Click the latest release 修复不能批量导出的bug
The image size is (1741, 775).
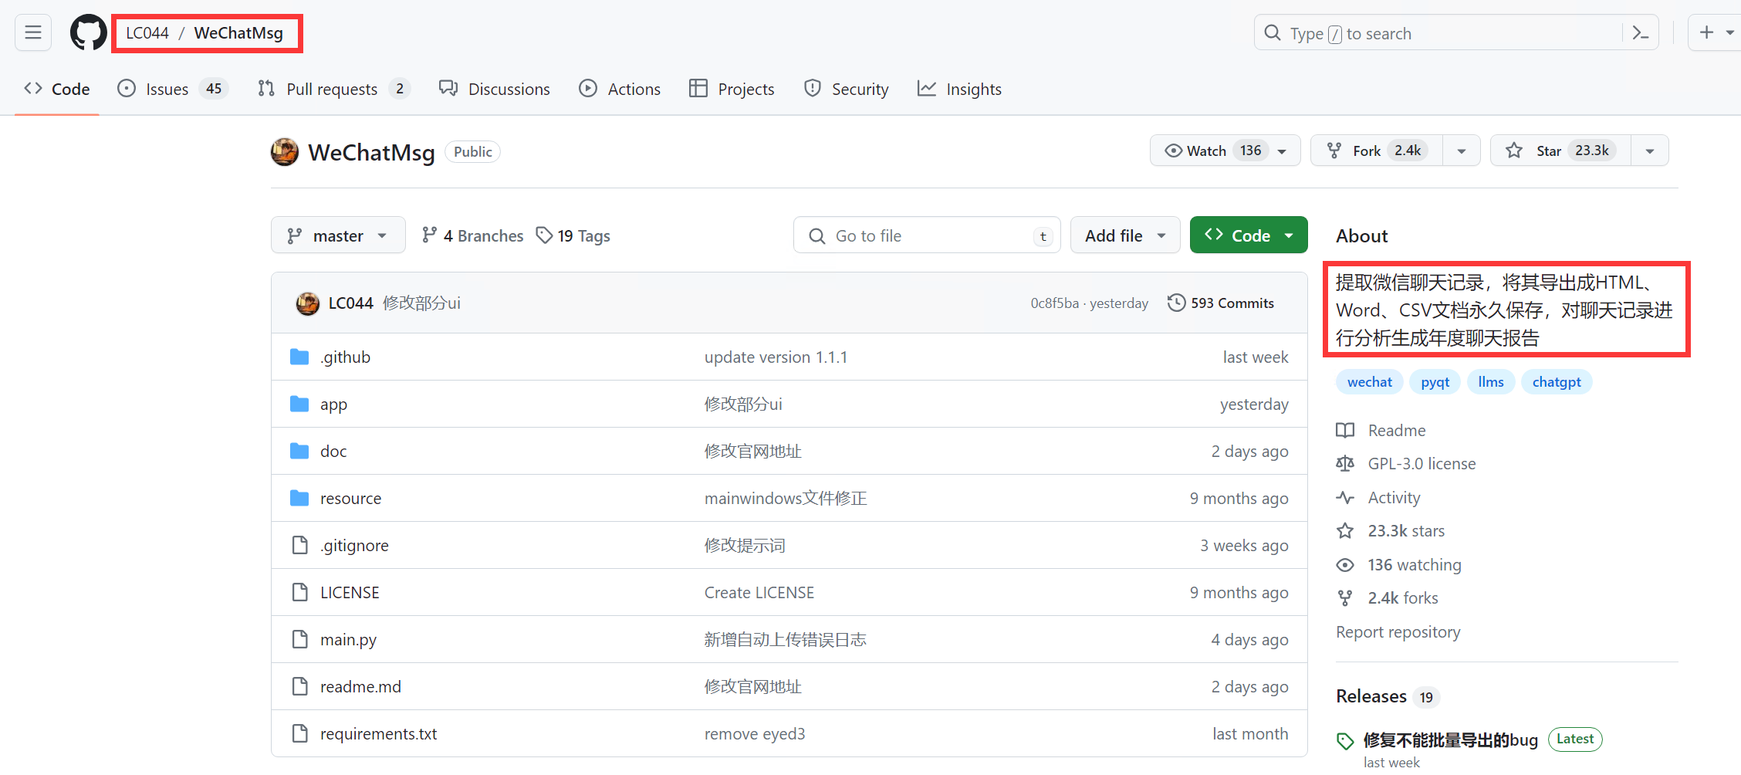pyautogui.click(x=1451, y=739)
